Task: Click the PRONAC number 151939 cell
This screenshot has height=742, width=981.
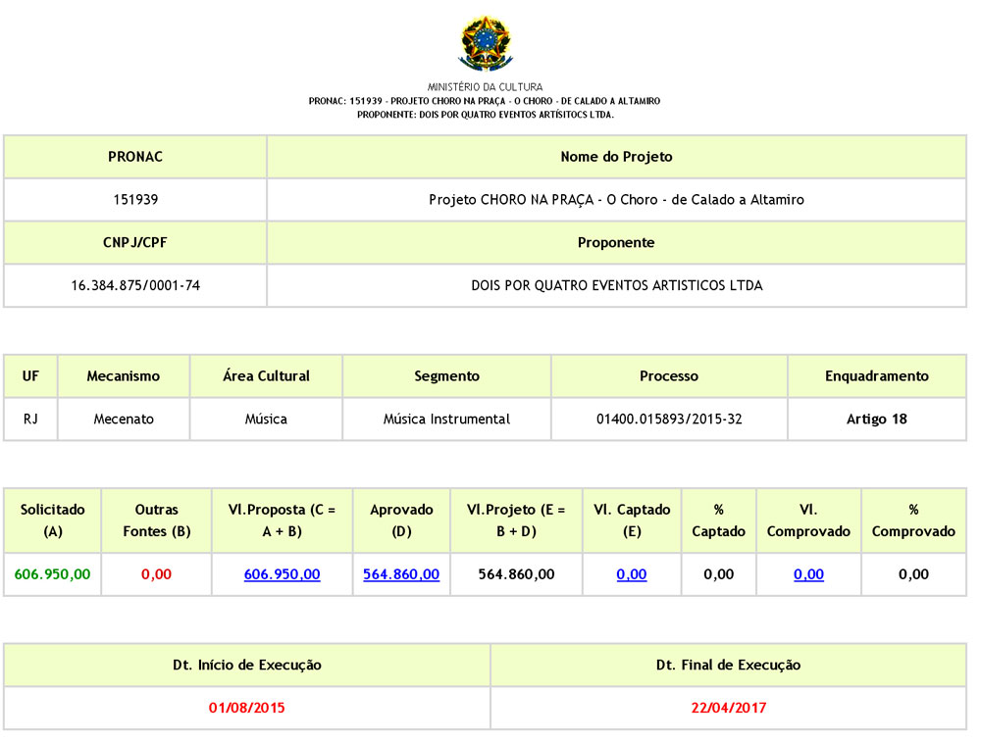Action: (x=135, y=199)
